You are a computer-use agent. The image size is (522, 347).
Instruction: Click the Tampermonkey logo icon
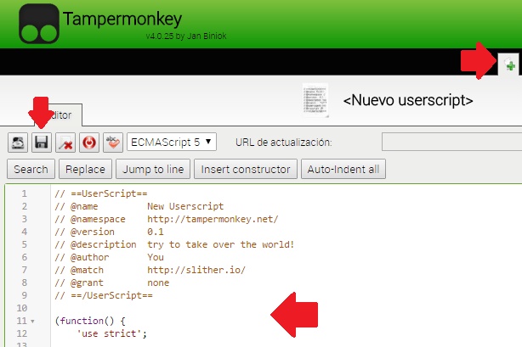point(39,24)
